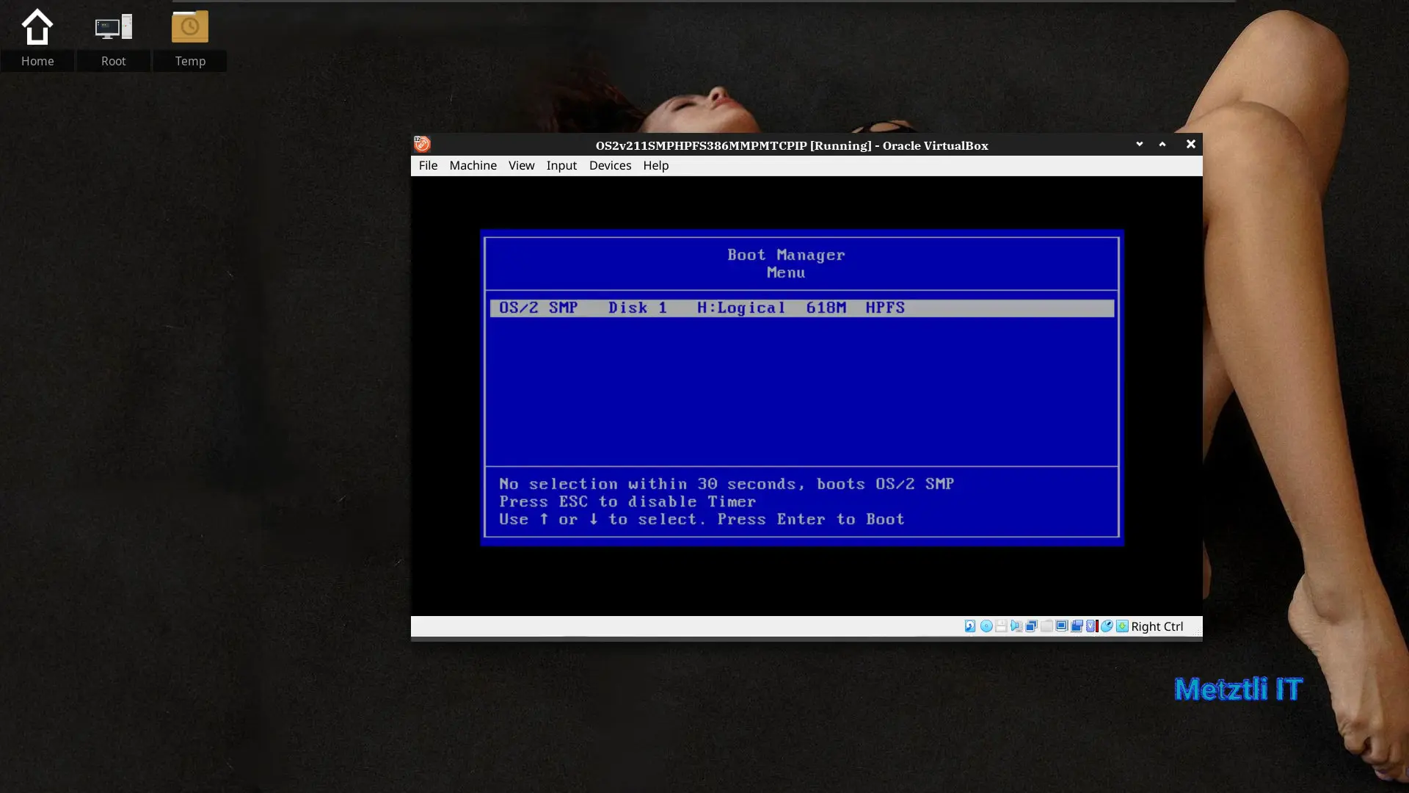Open the Input menu
1409x793 pixels.
click(561, 165)
